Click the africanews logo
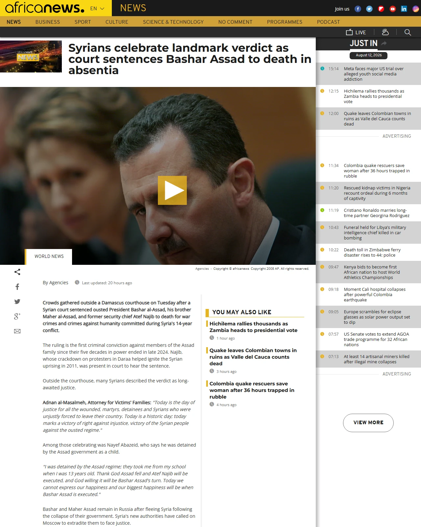Viewport: 421px width, 527px height. [45, 8]
